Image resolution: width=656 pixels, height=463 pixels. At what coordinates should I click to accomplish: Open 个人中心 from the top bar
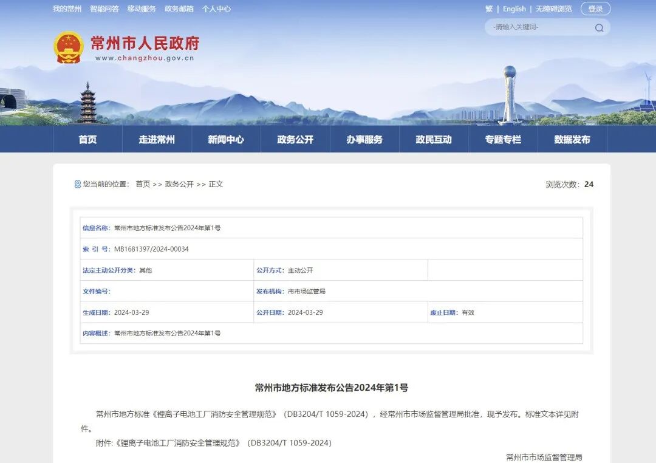216,9
